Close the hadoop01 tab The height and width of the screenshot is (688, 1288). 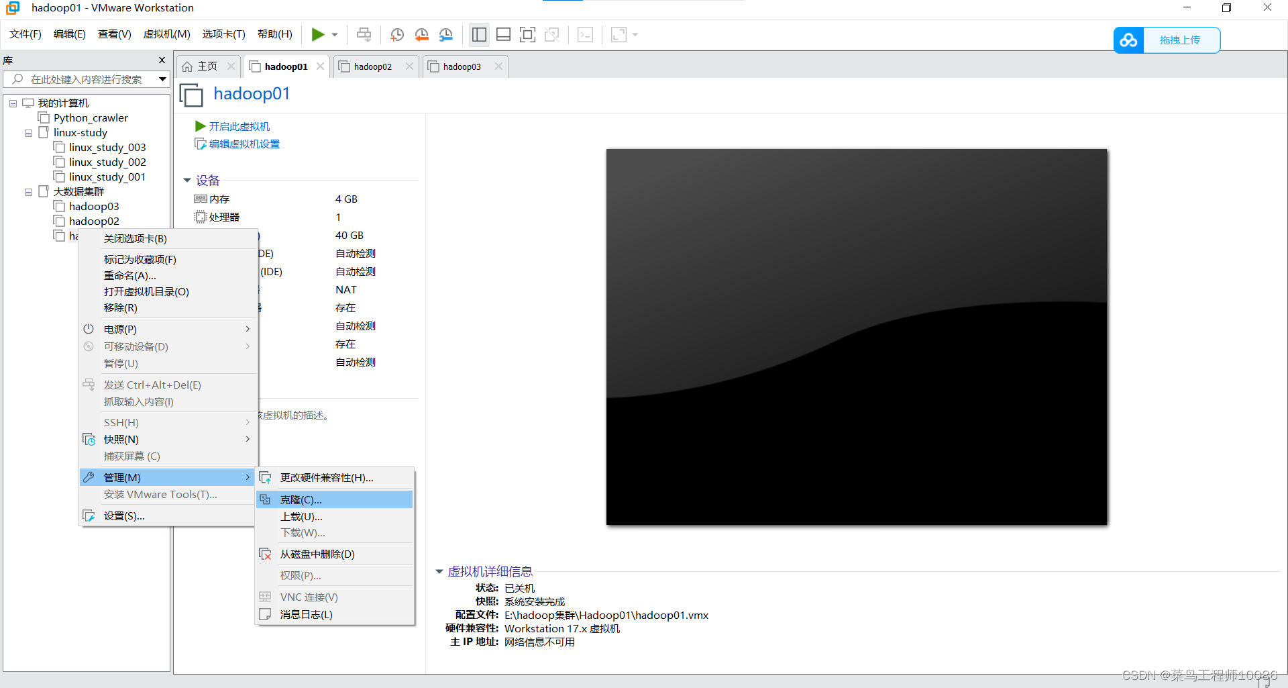(x=320, y=66)
